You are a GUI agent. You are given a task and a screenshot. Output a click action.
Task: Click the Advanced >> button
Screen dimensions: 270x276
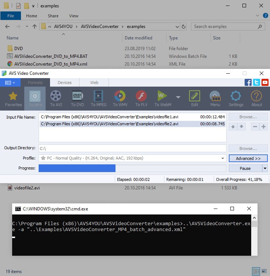click(x=248, y=158)
